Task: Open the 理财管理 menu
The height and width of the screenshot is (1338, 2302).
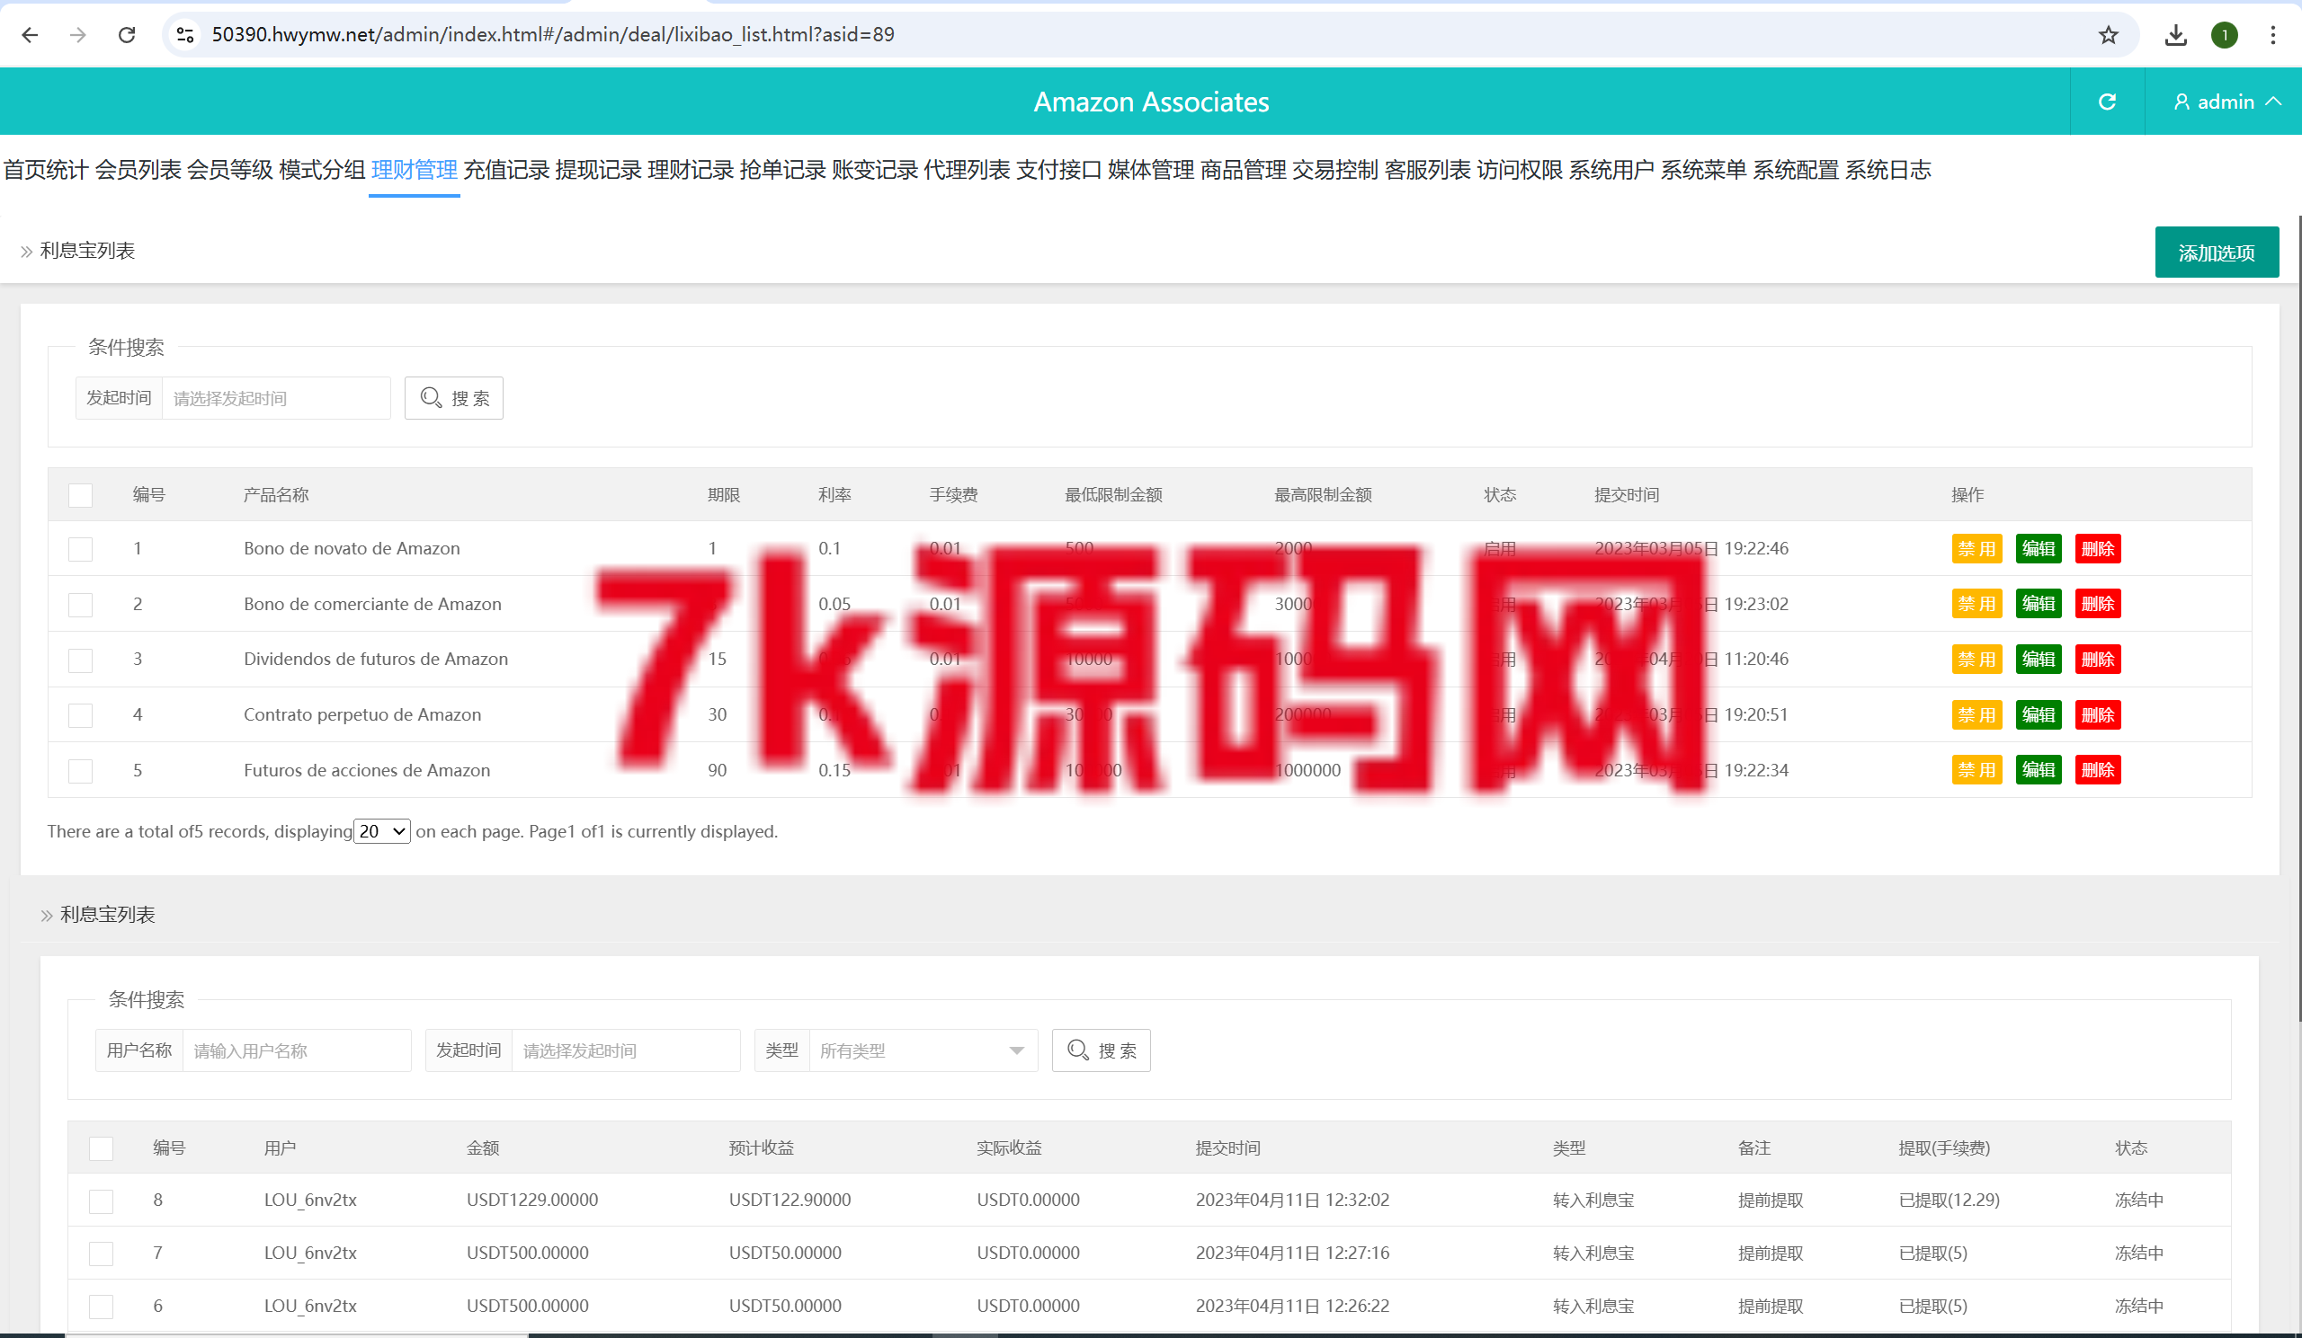Action: pos(414,170)
